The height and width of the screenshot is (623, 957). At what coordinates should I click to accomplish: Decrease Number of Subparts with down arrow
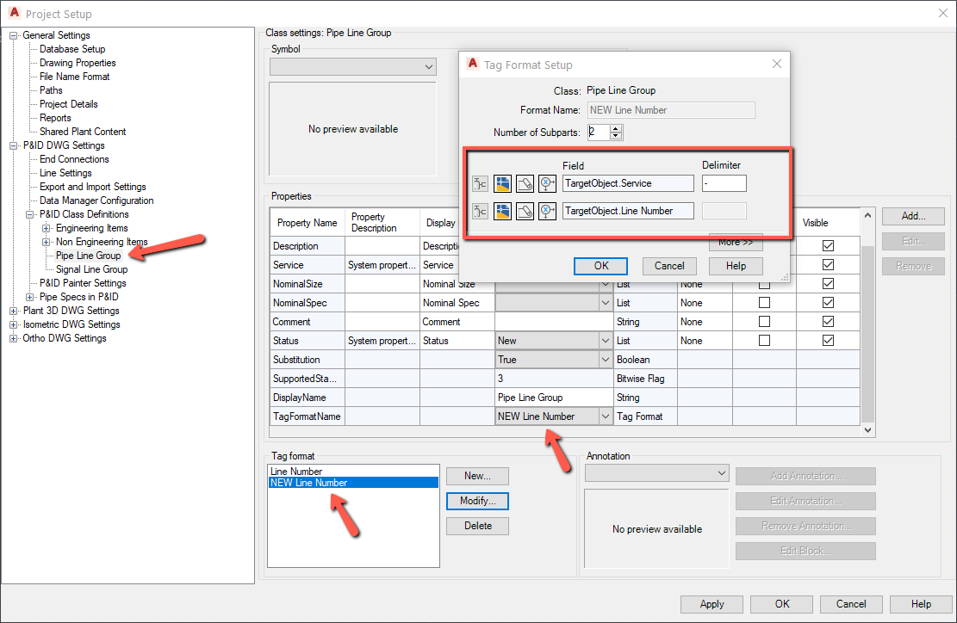[616, 136]
